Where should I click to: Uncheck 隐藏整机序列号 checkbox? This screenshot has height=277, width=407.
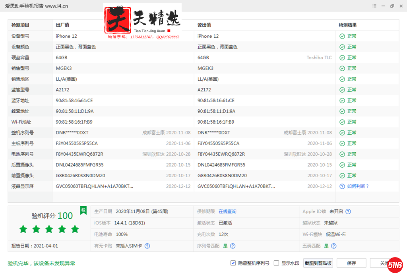point(233,263)
